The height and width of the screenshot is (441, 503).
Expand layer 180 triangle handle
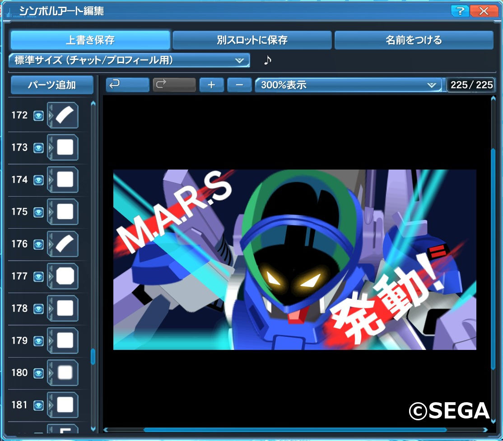pyautogui.click(x=50, y=372)
